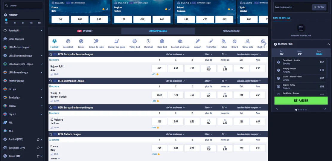Viewport: 332px width, 161px height.
Task: Expand Favoris (0) in sidebar
Action: click(x=42, y=31)
